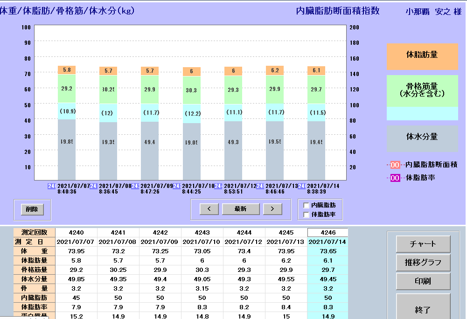Image resolution: width=467 pixels, height=319 pixels.
Task: Click the 2021/07/08 bar in chart
Action: 108,123
